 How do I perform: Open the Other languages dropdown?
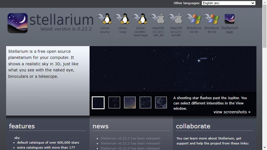tap(228, 3)
